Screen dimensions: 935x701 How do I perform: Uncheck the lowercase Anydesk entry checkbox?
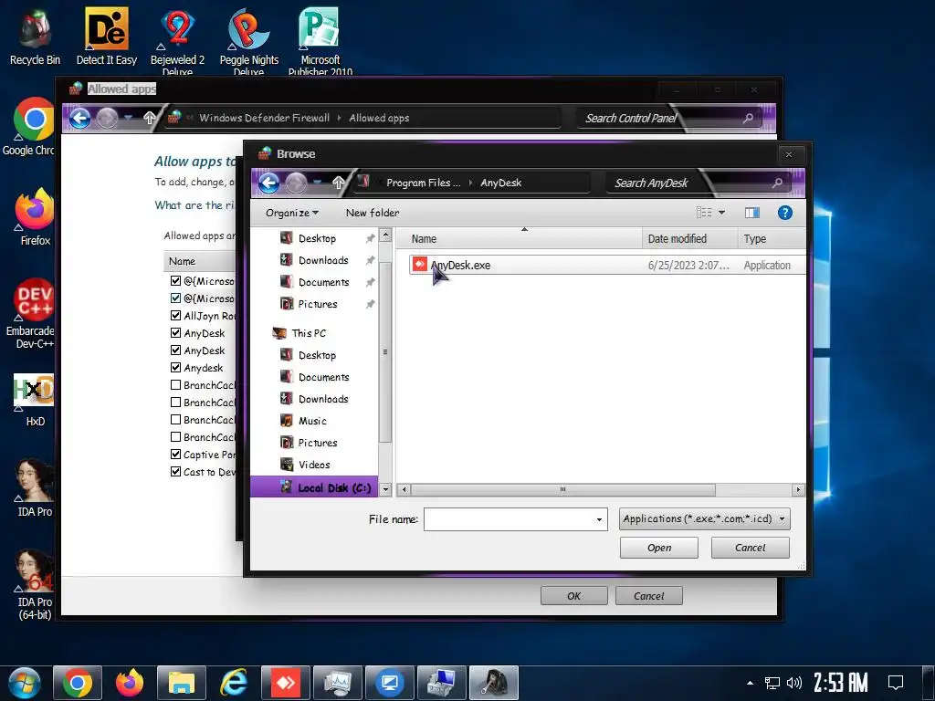175,367
